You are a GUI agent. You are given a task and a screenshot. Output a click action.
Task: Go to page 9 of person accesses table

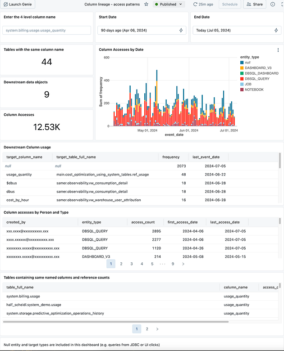[x=173, y=264]
